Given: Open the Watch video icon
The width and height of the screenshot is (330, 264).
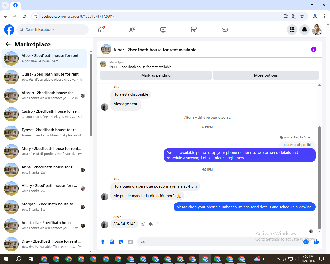Looking at the screenshot, I should pos(163,30).
